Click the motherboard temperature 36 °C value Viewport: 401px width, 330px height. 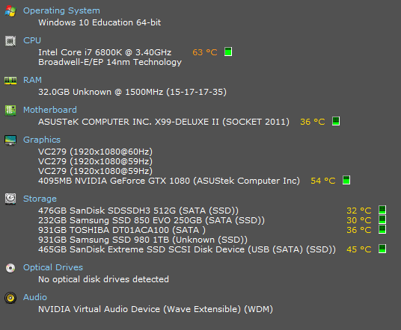coord(313,122)
